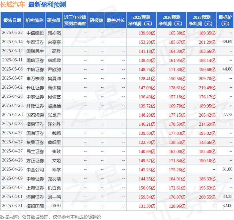234x220 pixels.
Task: Select value 143.66亿
Action: (207, 142)
